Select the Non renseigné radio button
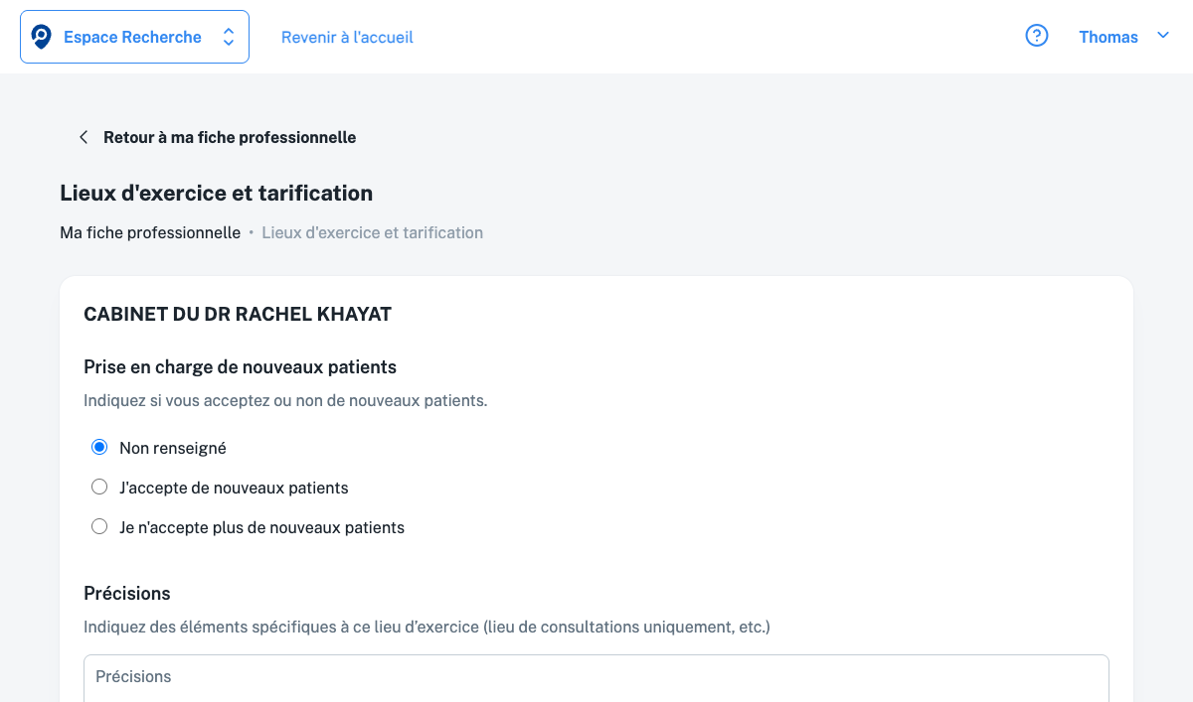Viewport: 1193px width, 702px height. [99, 448]
